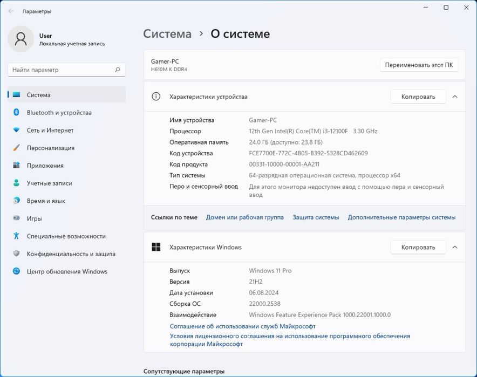
Task: Open Дополнительные параметры системы link
Action: click(401, 217)
